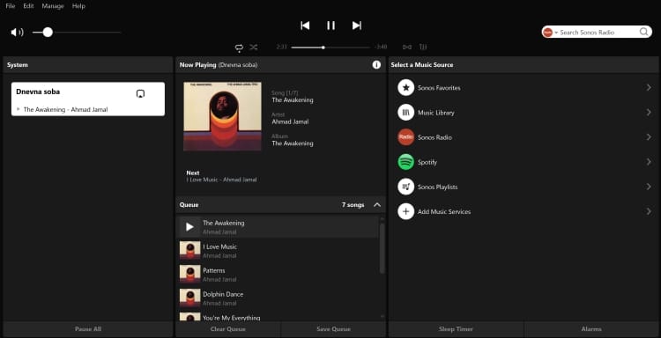Skip to the next track
The height and width of the screenshot is (338, 661).
(x=357, y=26)
